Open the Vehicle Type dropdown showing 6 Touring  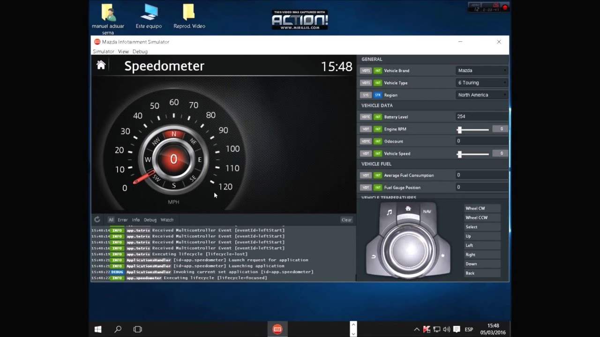482,82
